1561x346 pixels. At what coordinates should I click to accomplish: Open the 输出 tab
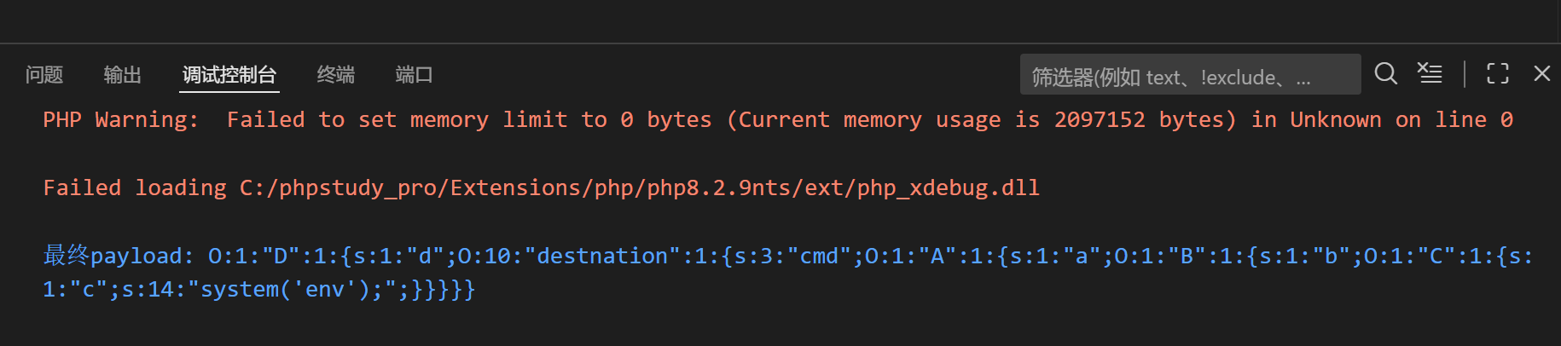tap(122, 75)
